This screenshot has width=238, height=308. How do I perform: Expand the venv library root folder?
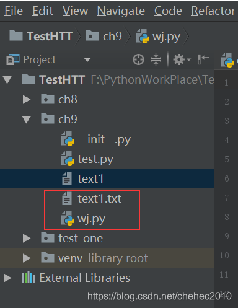27,258
